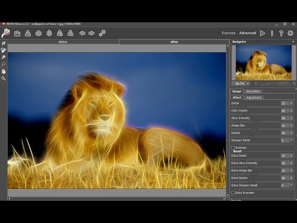Screen dimensions: 297x223
Task: Enable the Inversion checkbox
Action: point(233,147)
